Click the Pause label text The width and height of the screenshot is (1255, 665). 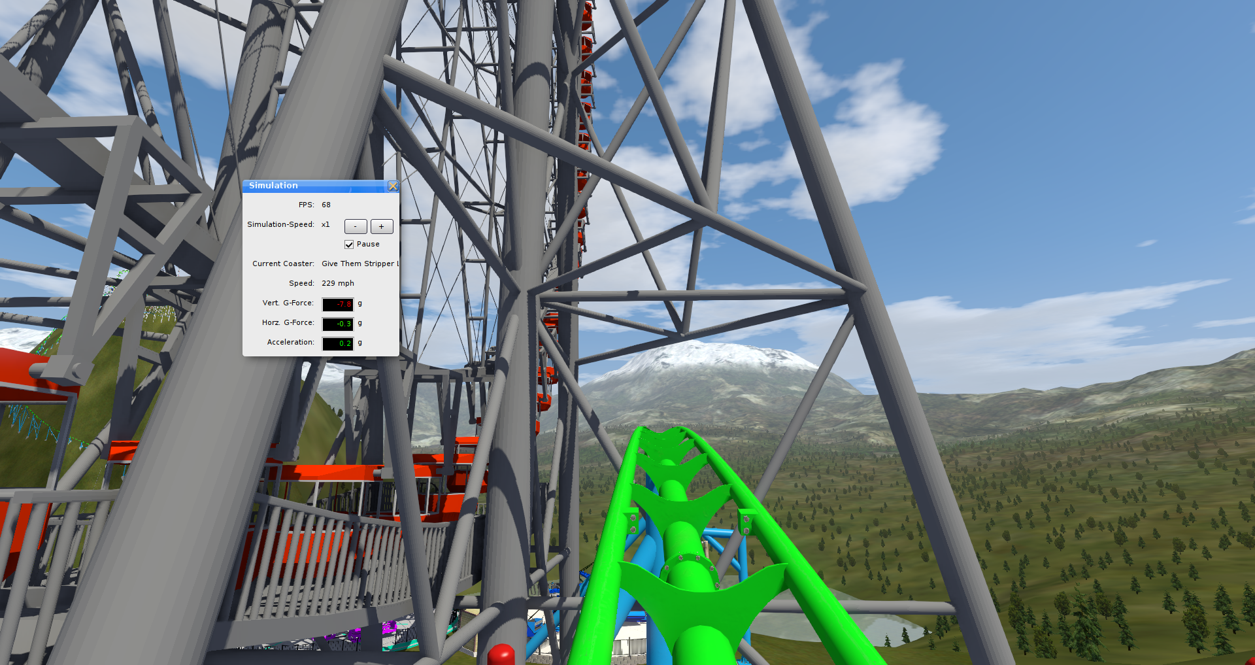pyautogui.click(x=368, y=244)
